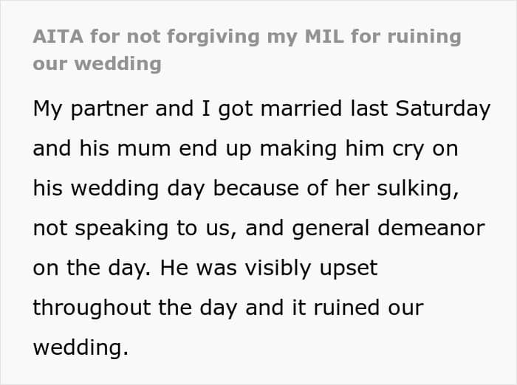Image resolution: width=517 pixels, height=385 pixels.
Task: Click the word "AITA" in the title
Action: [58, 36]
